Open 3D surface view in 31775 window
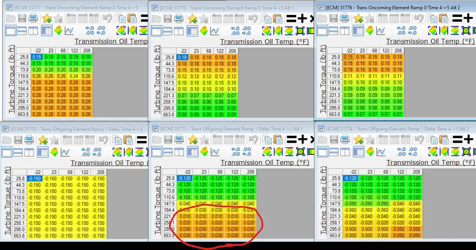Viewport: 476px width, 250px height. pyautogui.click(x=204, y=31)
